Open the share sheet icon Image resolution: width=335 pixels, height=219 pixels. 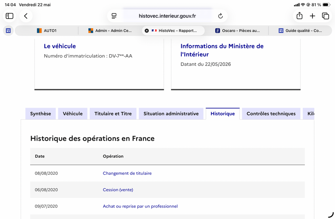click(x=299, y=16)
